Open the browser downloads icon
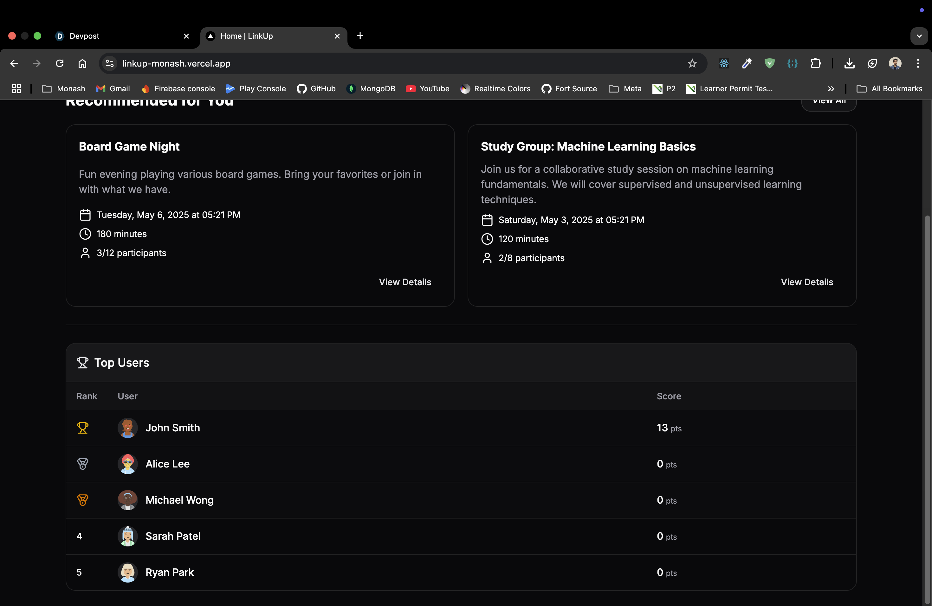Viewport: 932px width, 606px height. pos(849,63)
